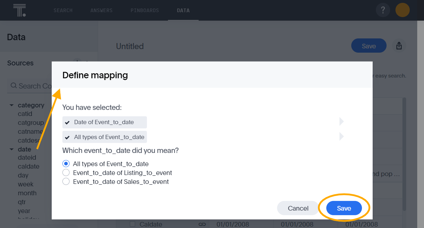Uncheck All types of Event_to_date selection
Image resolution: width=424 pixels, height=228 pixels.
pyautogui.click(x=68, y=137)
